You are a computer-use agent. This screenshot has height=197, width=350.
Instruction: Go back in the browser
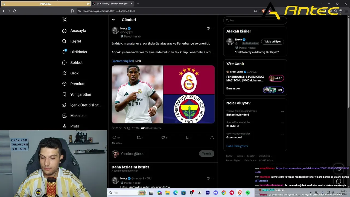pyautogui.click(x=4, y=11)
